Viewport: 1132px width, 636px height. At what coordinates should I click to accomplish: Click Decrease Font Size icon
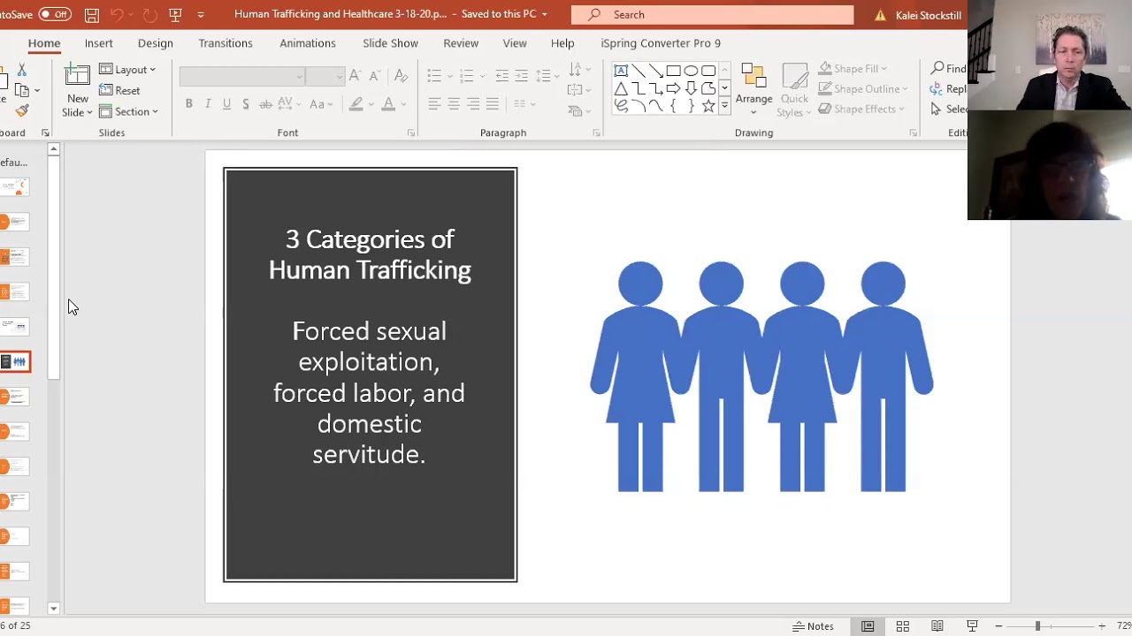click(373, 76)
